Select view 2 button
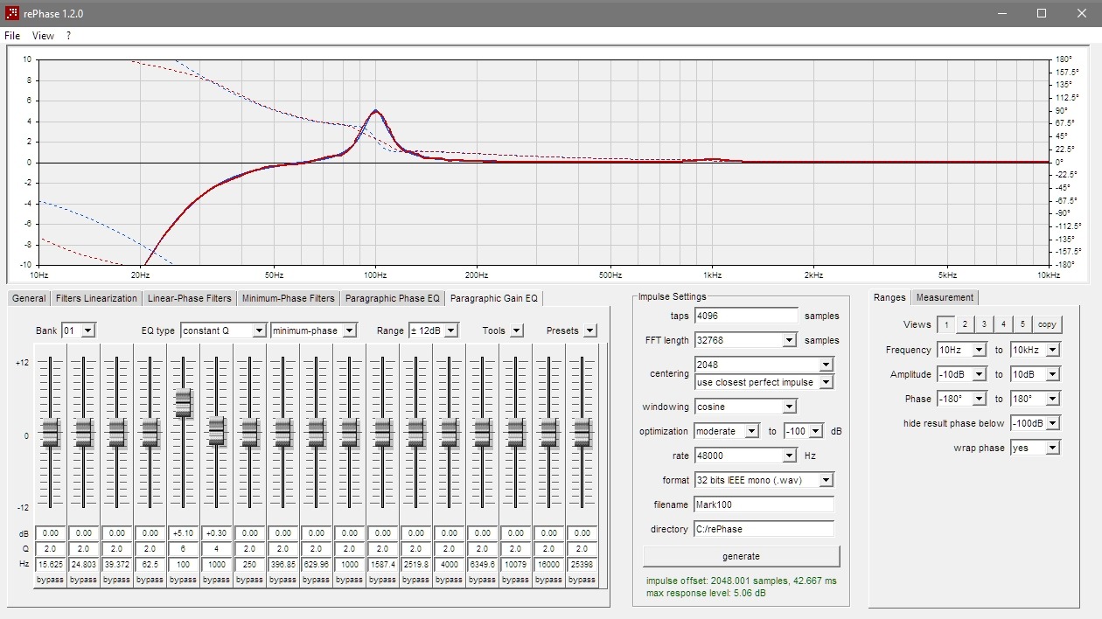1102x619 pixels. (x=965, y=324)
